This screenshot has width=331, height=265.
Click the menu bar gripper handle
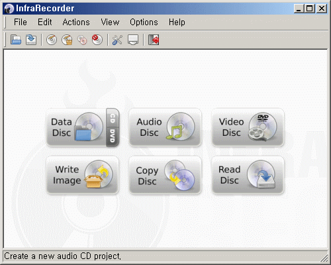[5, 23]
